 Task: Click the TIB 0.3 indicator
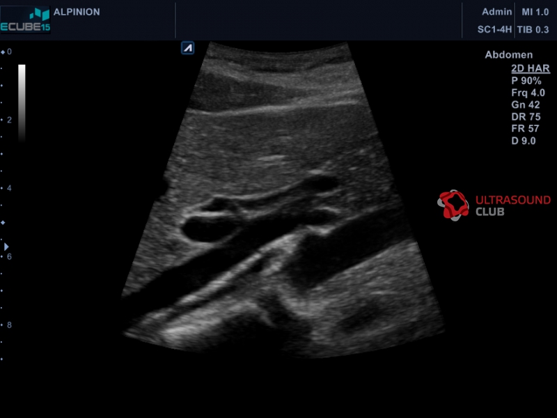point(533,29)
